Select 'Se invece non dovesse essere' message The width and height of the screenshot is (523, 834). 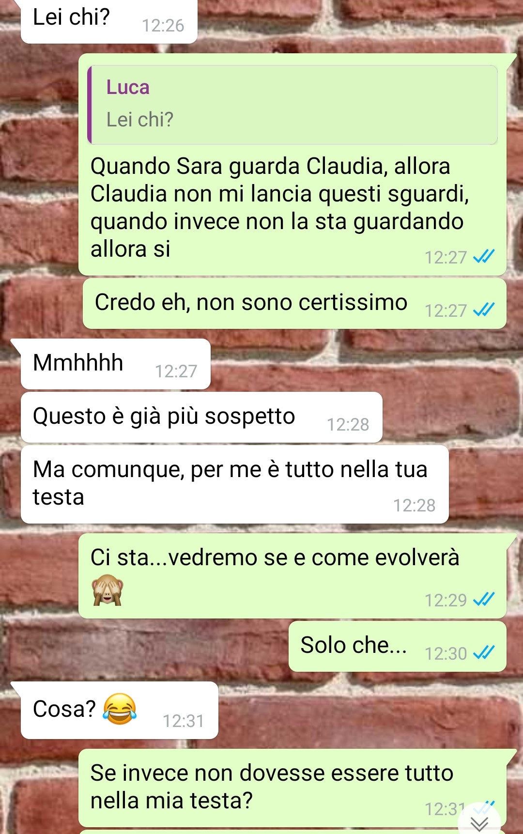coord(292,788)
